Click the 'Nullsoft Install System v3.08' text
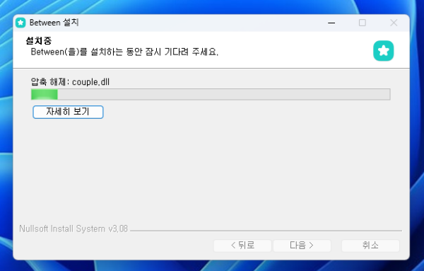Screen dimensions: 424x271 (x=73, y=229)
